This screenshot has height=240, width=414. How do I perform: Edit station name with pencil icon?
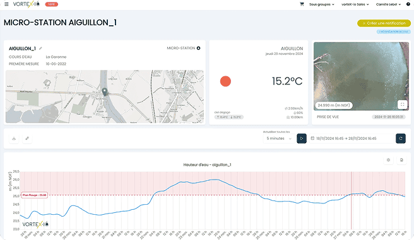[x=40, y=49]
